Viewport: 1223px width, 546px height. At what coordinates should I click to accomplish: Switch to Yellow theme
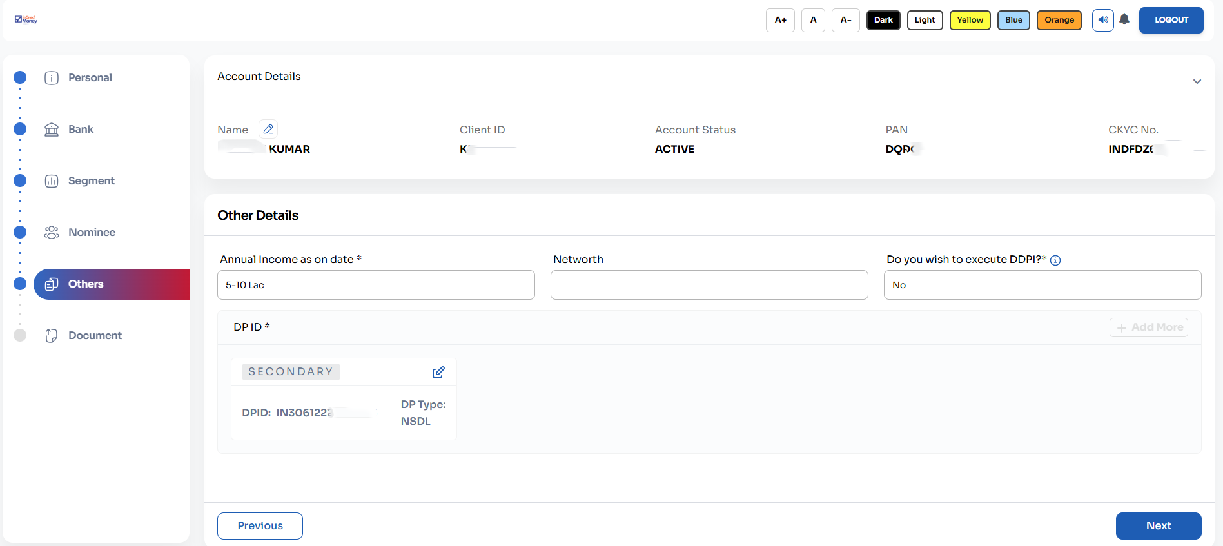click(970, 20)
